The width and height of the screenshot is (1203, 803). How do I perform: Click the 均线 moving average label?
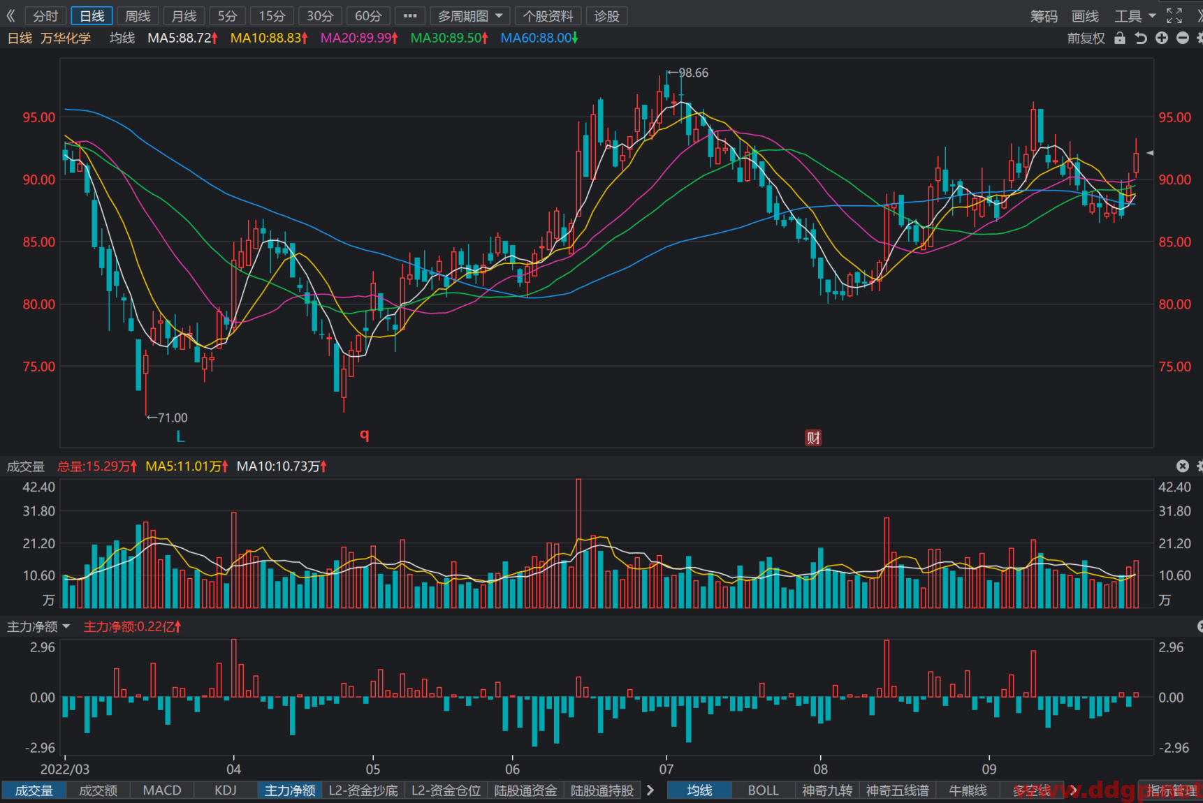[122, 38]
